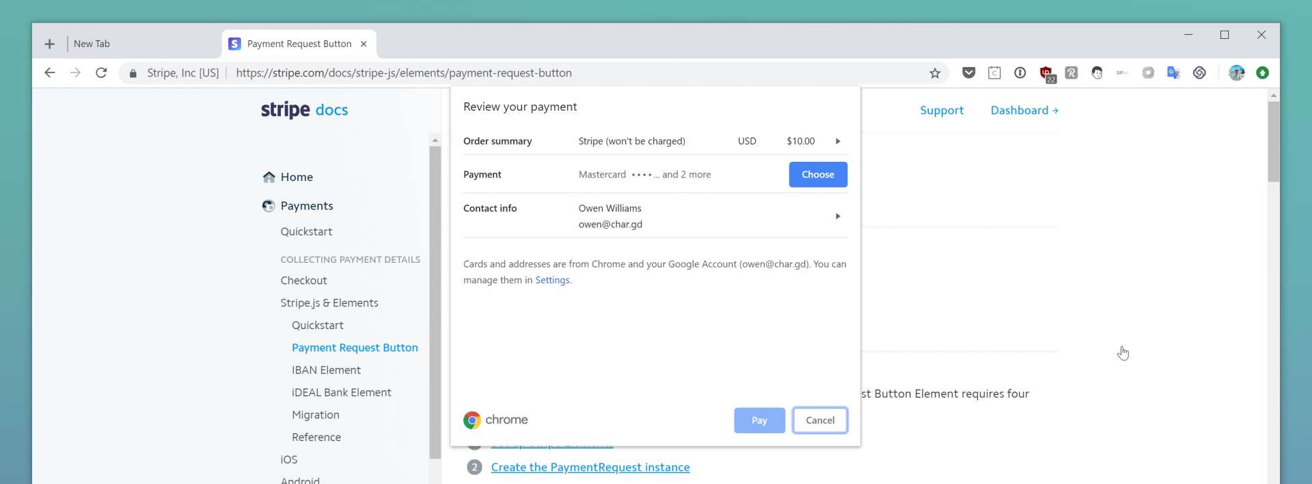Screen dimensions: 1312x484
Task: Open the gray rounded-square extension icon
Action: [x=1148, y=72]
